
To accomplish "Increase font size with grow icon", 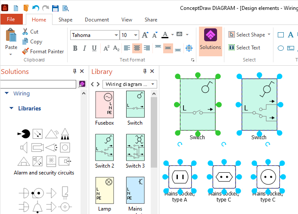I will point(146,35).
